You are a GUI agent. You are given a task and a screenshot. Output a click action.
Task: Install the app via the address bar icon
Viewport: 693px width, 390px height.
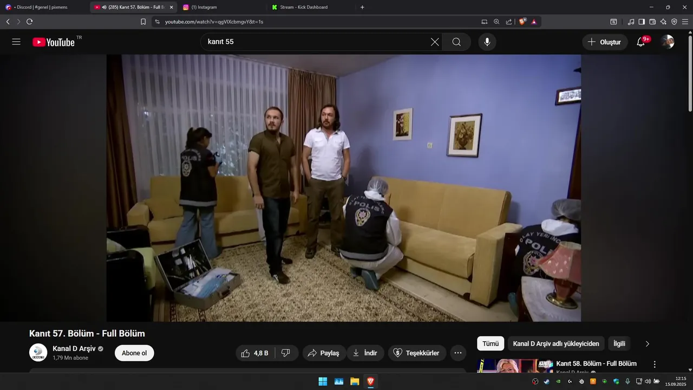[x=485, y=22]
